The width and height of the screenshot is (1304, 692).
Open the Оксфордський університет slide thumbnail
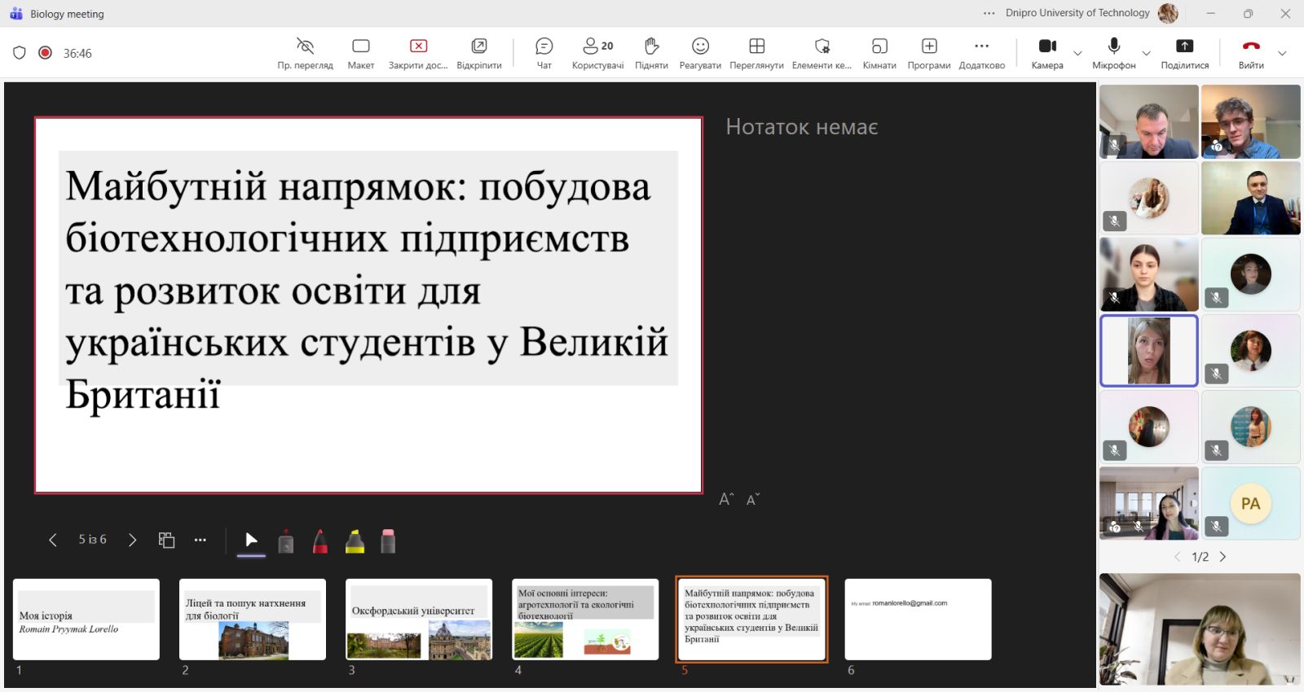pyautogui.click(x=419, y=620)
